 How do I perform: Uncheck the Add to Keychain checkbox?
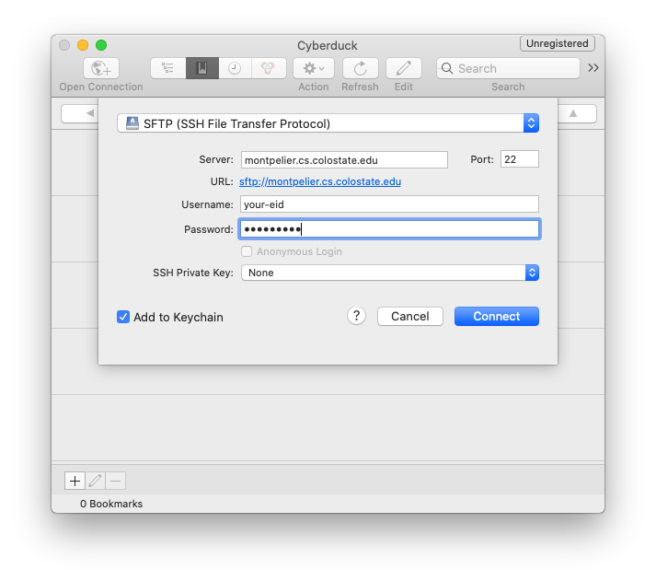(x=123, y=317)
